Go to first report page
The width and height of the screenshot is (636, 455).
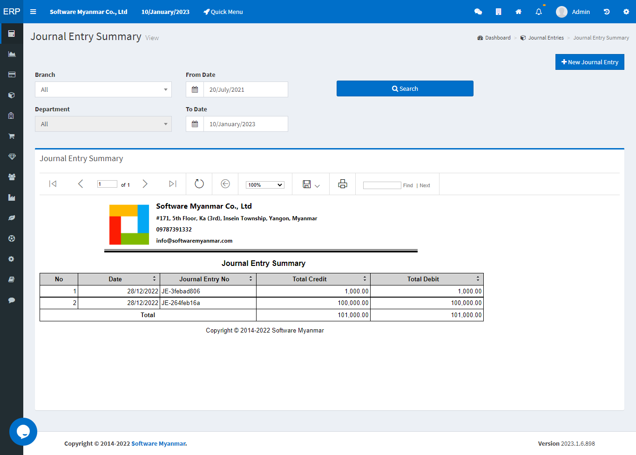[x=53, y=184]
